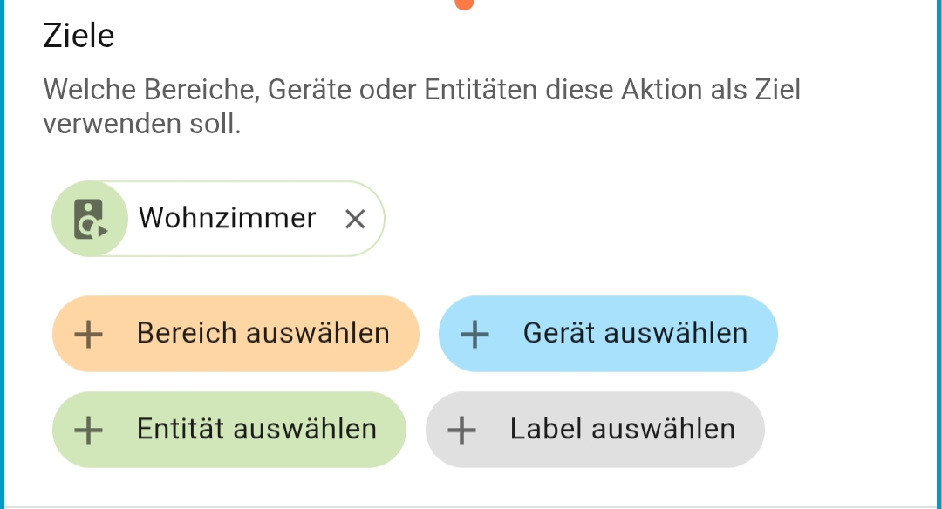Click the plus icon for Gerät auswählen

[474, 334]
